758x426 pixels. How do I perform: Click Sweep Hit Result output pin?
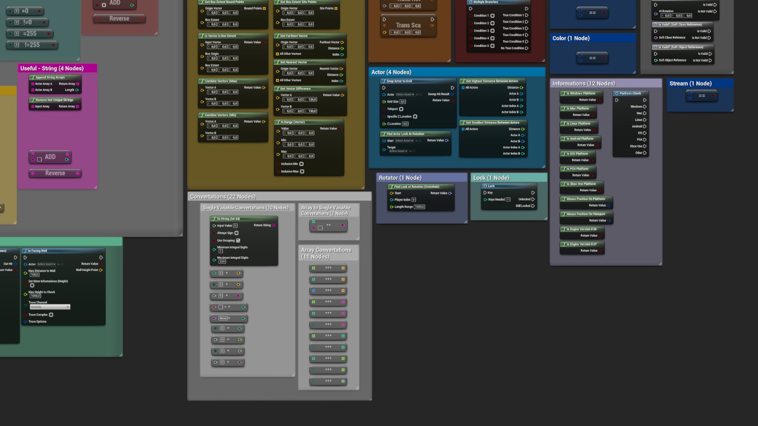(452, 94)
